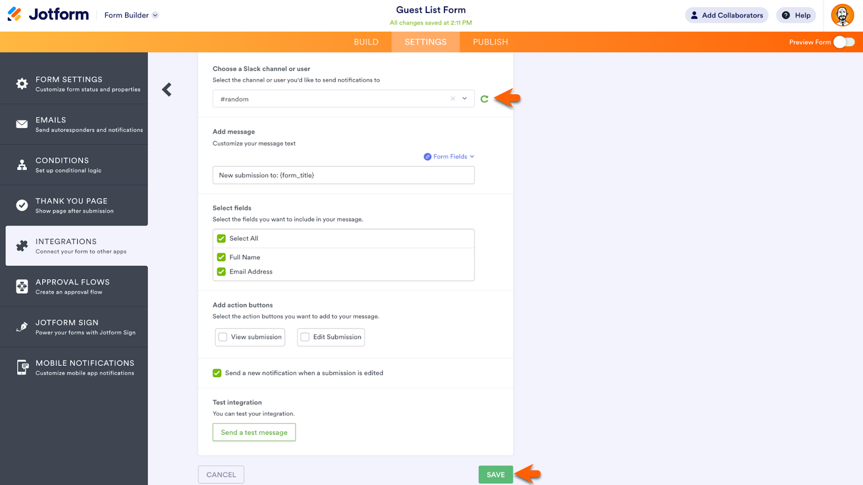Switch to the Publish tab
Viewport: 863px width, 485px height.
point(490,42)
